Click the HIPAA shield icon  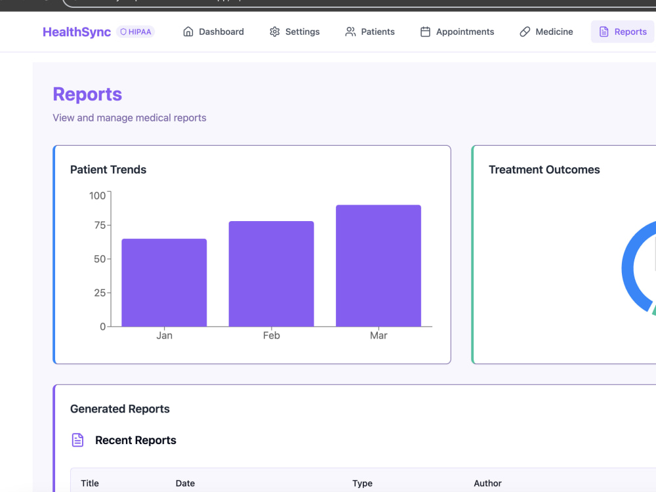coord(123,31)
